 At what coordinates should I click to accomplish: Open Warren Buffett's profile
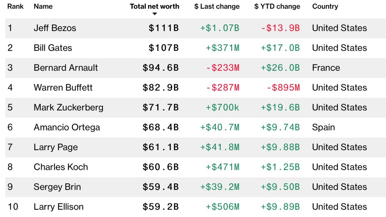point(63,88)
